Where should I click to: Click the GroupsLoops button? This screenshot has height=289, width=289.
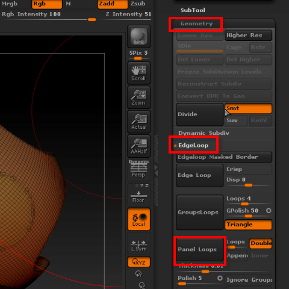[199, 213]
